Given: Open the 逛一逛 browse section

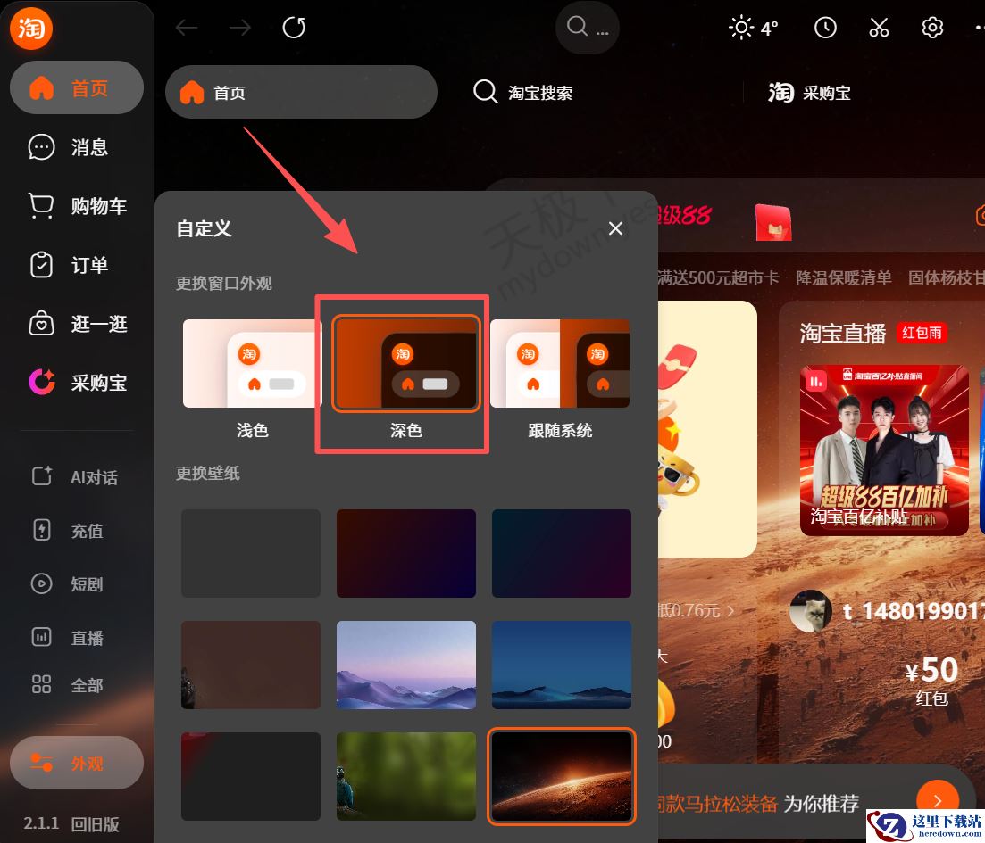Looking at the screenshot, I should click(76, 324).
